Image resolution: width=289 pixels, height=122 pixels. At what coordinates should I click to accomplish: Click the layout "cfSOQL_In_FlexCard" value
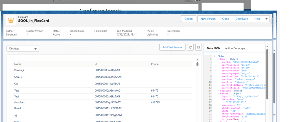click(246, 96)
